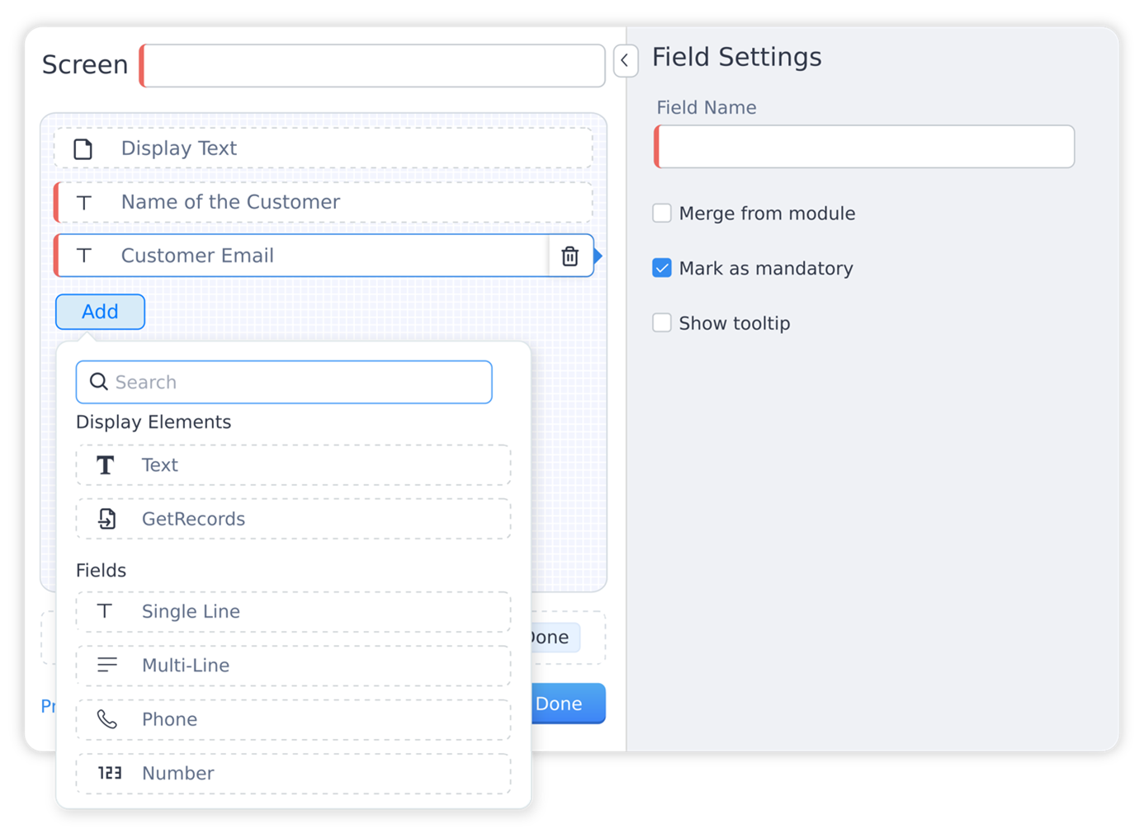1144x838 pixels.
Task: Click the Display Text page icon
Action: 83,149
